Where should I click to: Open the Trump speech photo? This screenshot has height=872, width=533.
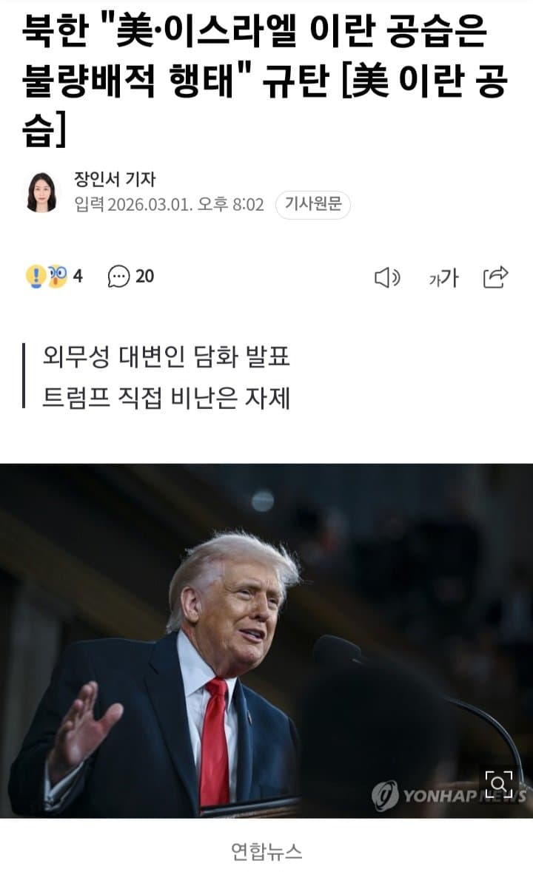coord(266,640)
